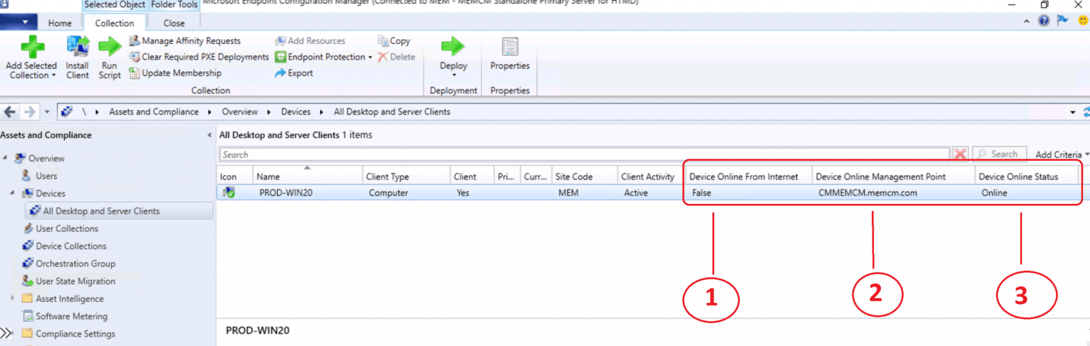Open the breadcrumb root icon
Image resolution: width=1090 pixels, height=346 pixels.
(66, 112)
